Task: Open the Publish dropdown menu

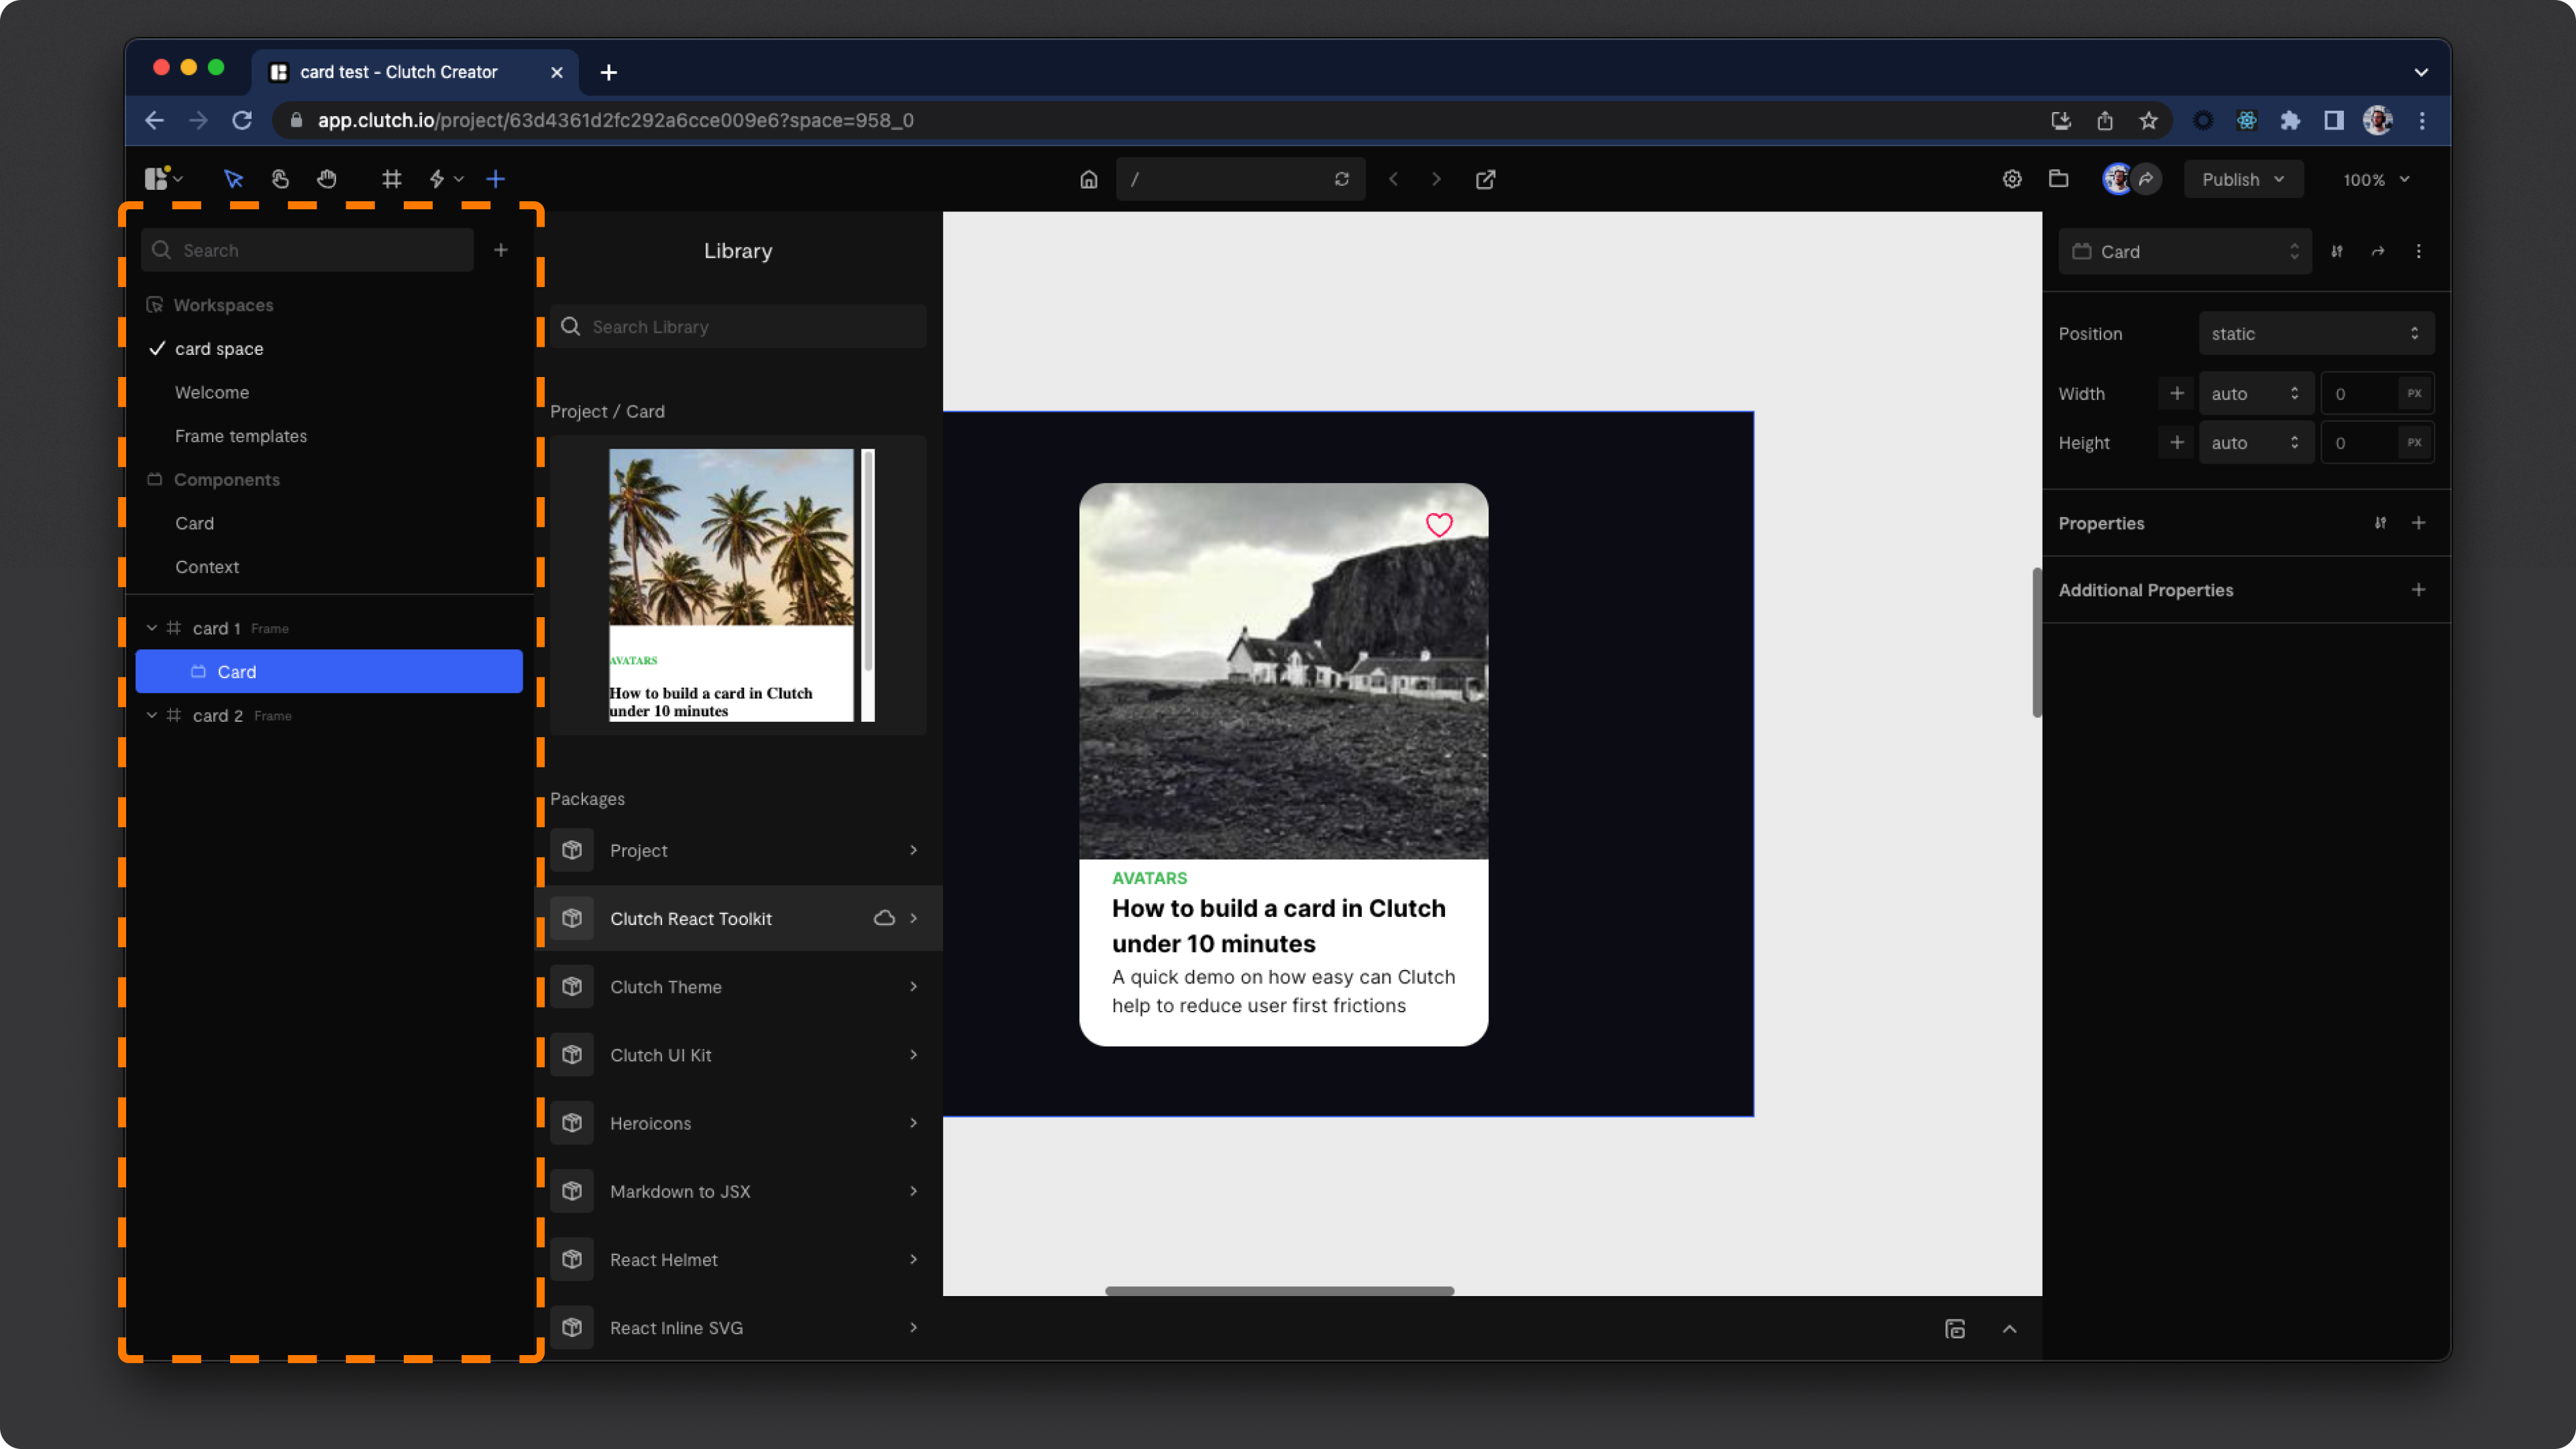Action: (2242, 179)
